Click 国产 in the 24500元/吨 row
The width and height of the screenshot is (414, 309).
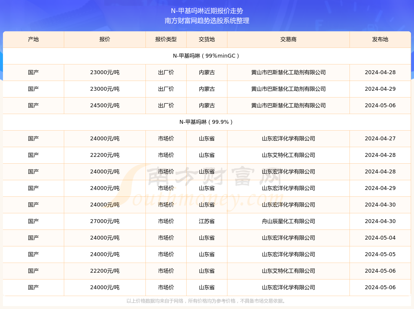33,105
